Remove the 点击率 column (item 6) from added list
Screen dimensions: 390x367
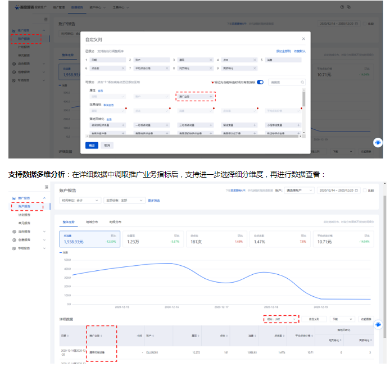point(123,68)
